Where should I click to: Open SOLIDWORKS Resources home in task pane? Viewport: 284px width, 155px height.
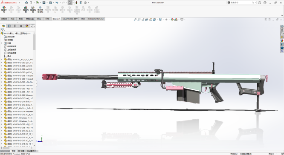282,26
